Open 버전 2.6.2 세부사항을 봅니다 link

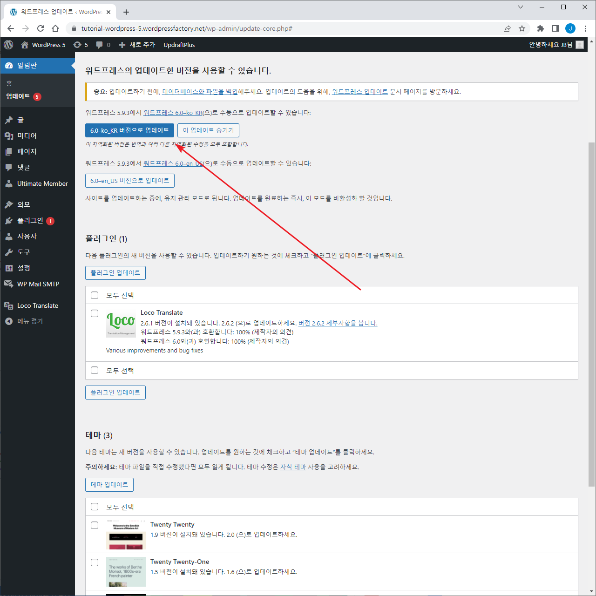pyautogui.click(x=338, y=323)
